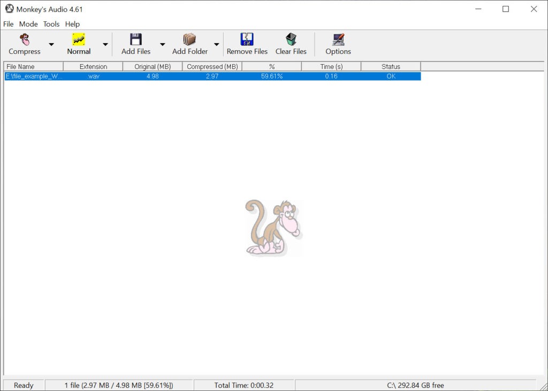This screenshot has height=391, width=548.
Task: Click the Add Files floppy disk icon
Action: pyautogui.click(x=136, y=40)
